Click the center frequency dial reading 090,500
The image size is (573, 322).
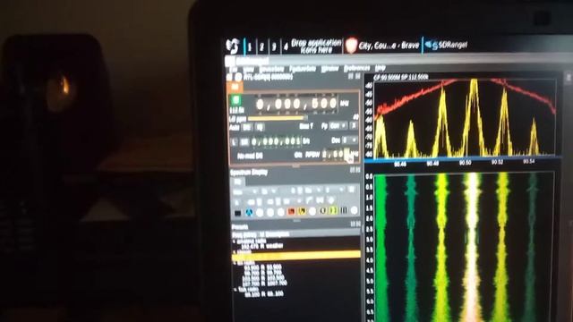pos(296,104)
